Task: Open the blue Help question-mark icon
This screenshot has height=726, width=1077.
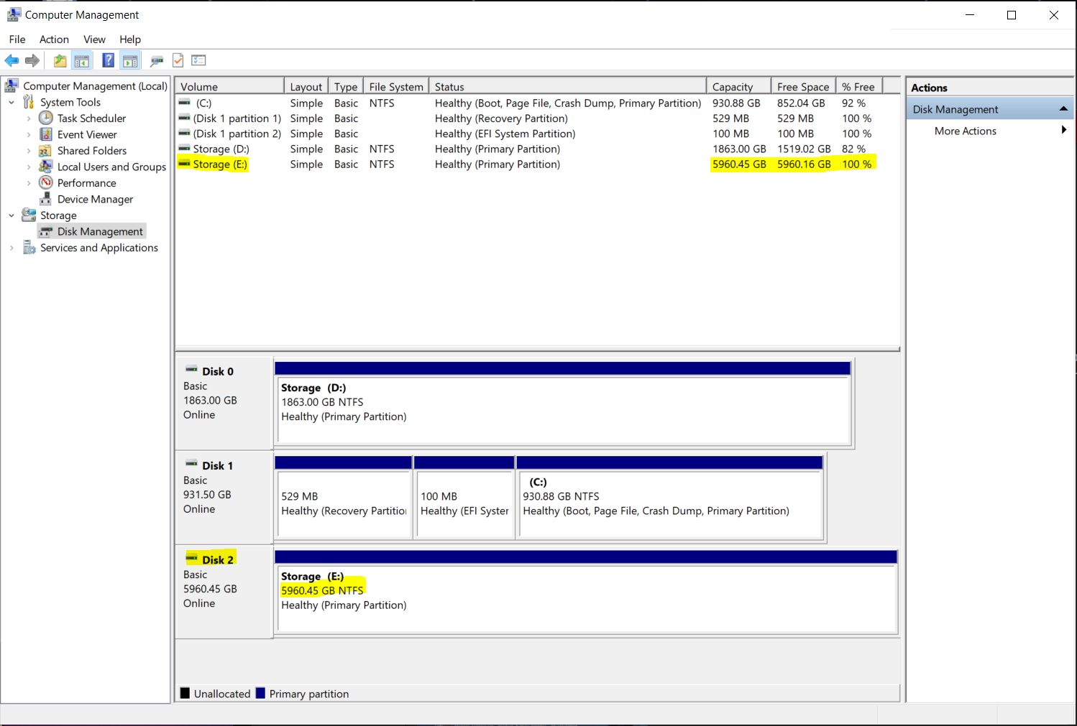Action: [x=108, y=61]
